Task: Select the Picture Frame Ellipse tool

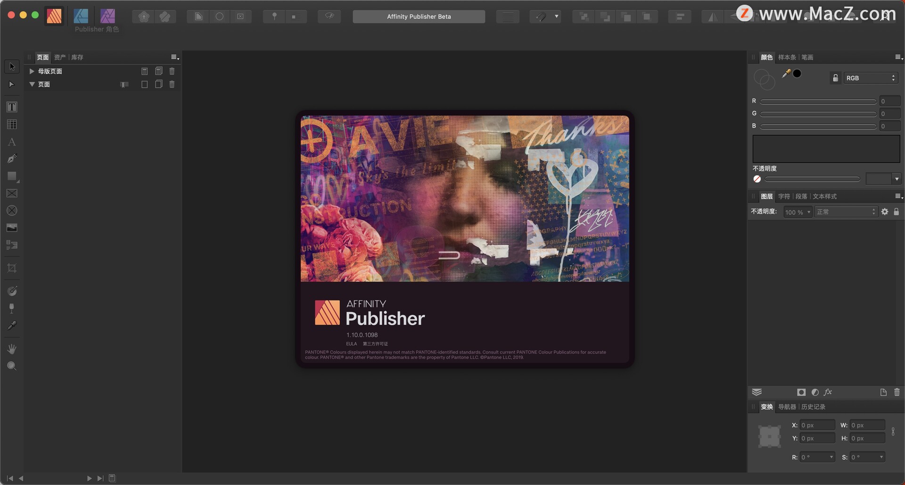Action: coord(12,210)
